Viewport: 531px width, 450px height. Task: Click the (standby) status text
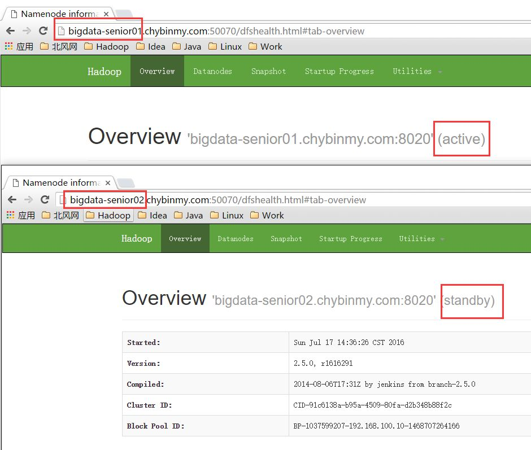[468, 300]
